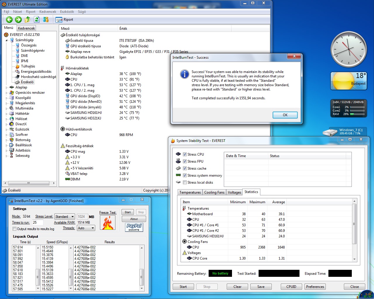Open the Budapest weather gadget
This screenshot has width=374, height=299.
[x=349, y=81]
